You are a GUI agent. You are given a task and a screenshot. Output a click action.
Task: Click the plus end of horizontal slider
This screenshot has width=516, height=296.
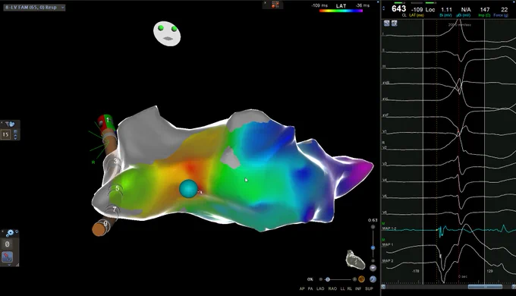coord(354,279)
